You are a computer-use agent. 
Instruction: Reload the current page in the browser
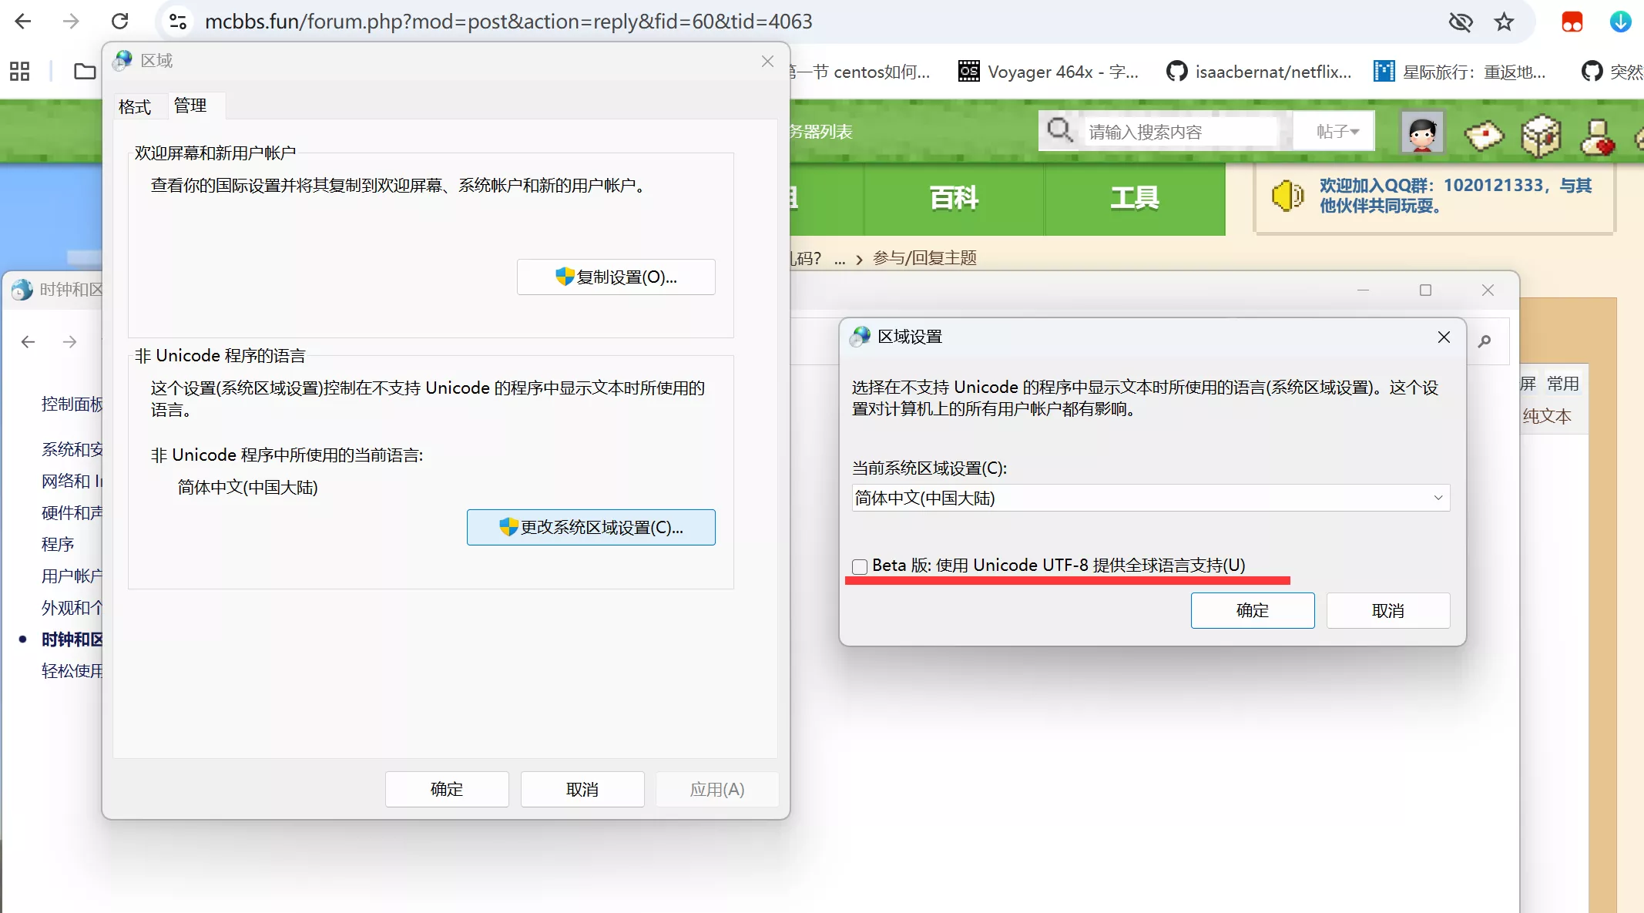pyautogui.click(x=120, y=21)
